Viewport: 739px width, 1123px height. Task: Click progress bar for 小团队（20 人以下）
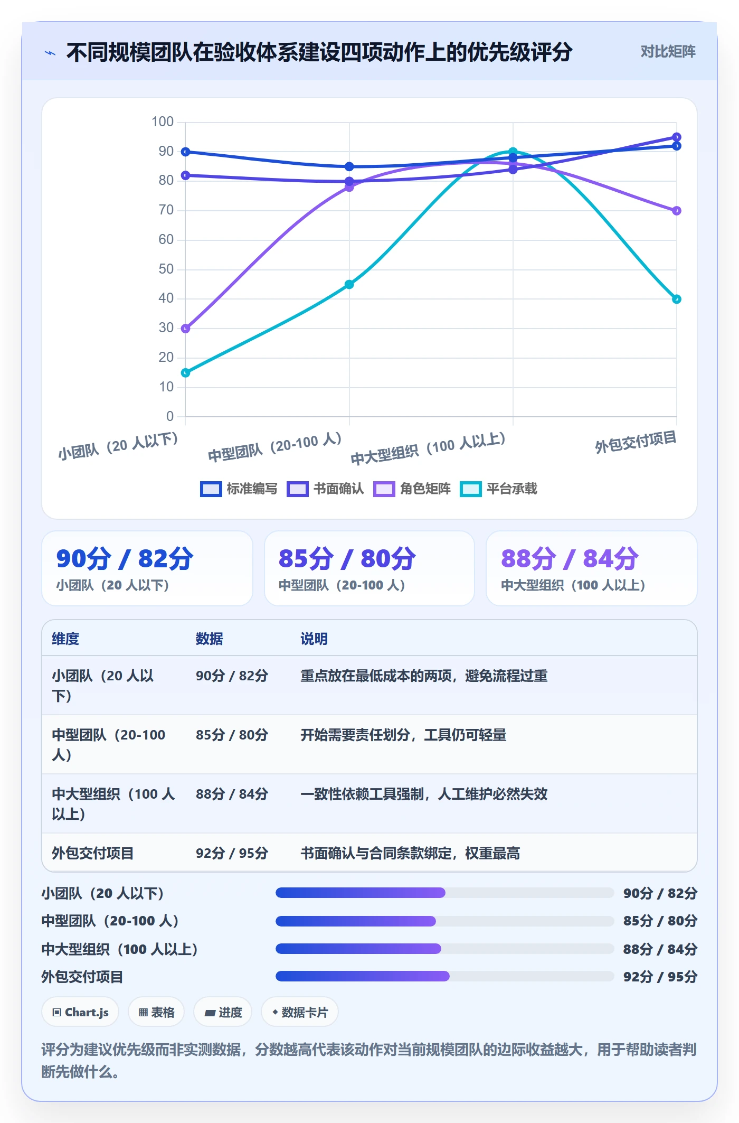(444, 893)
